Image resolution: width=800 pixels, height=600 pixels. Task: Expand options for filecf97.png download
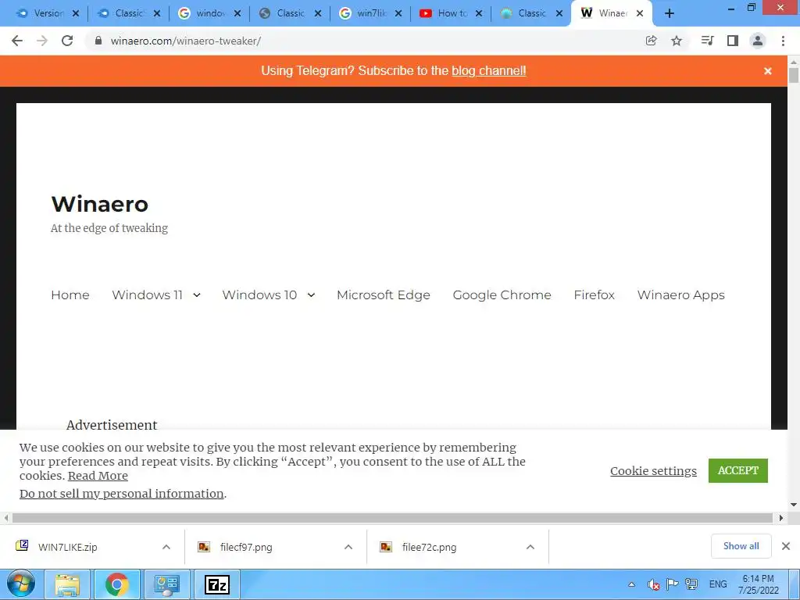pyautogui.click(x=348, y=547)
